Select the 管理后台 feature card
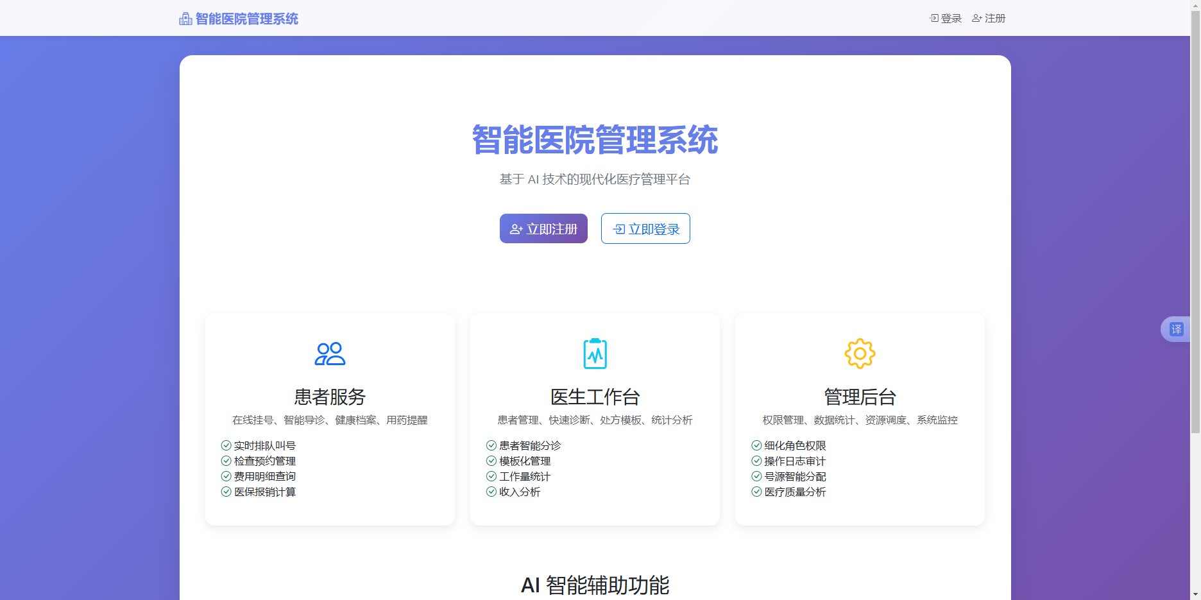This screenshot has height=600, width=1201. coord(860,418)
